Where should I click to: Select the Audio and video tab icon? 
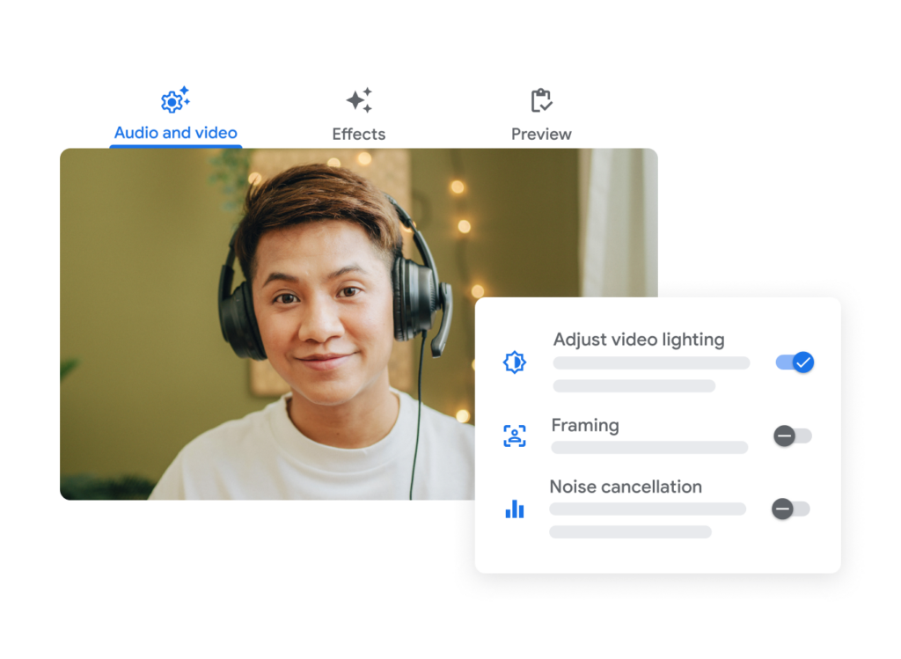point(175,100)
